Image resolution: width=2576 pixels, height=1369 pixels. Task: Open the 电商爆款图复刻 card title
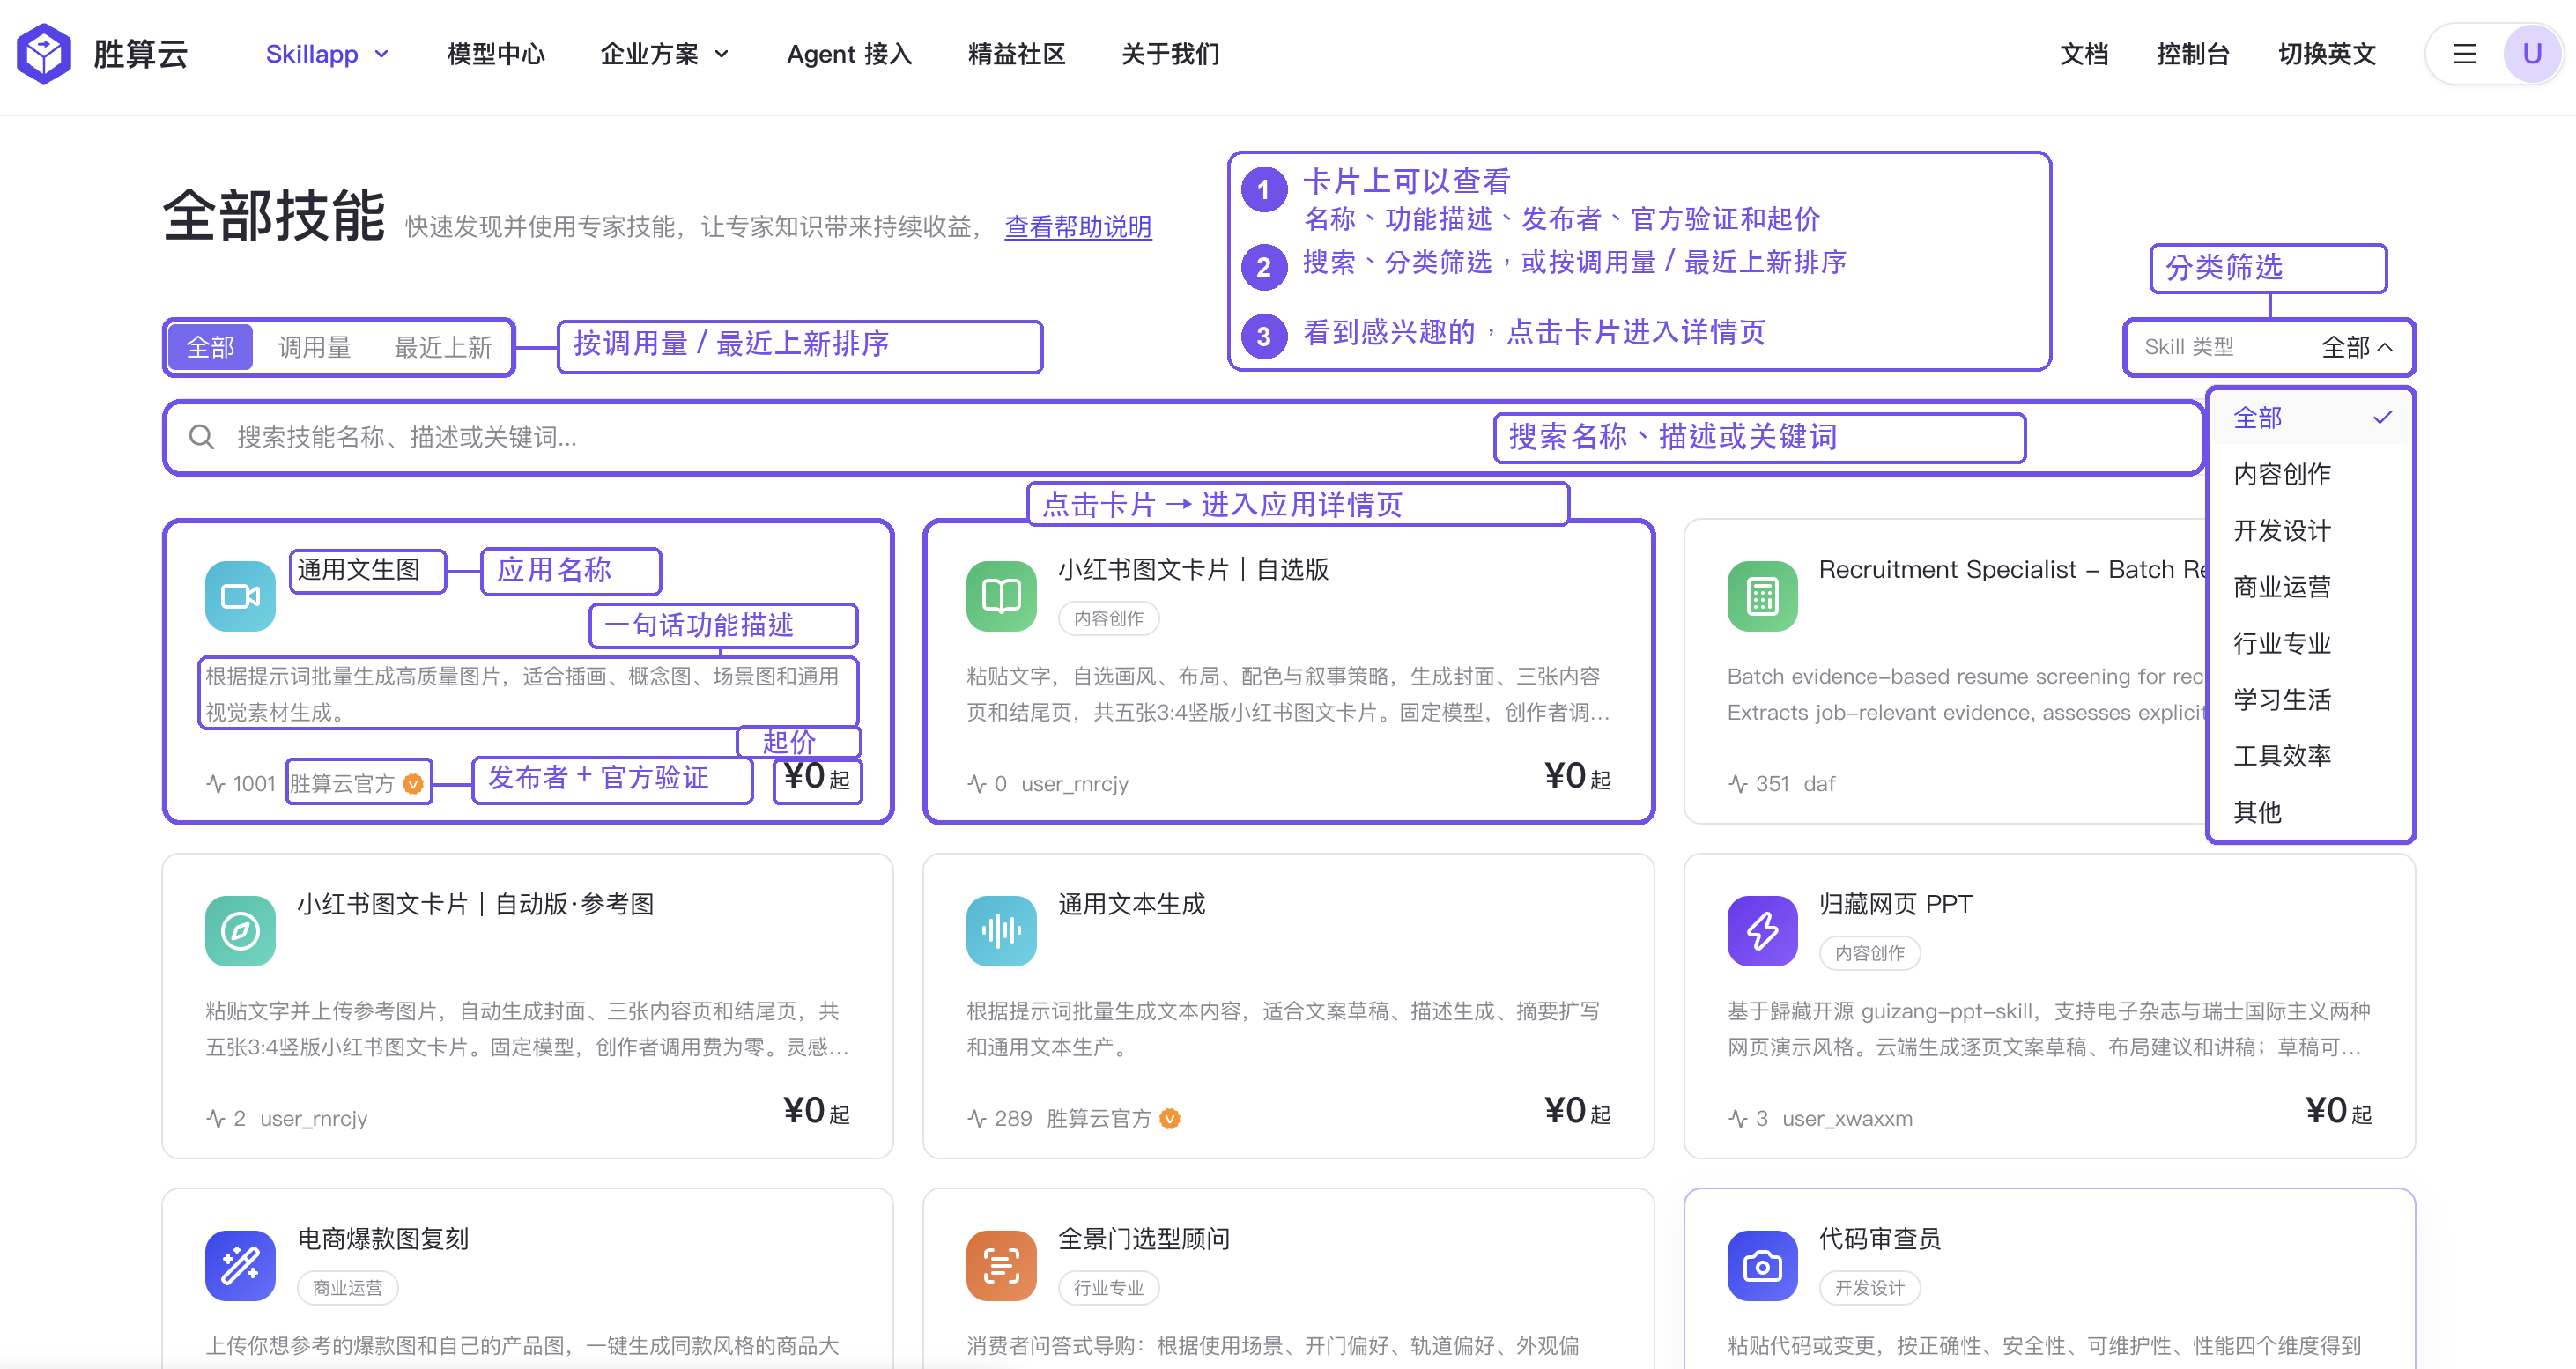coord(384,1239)
